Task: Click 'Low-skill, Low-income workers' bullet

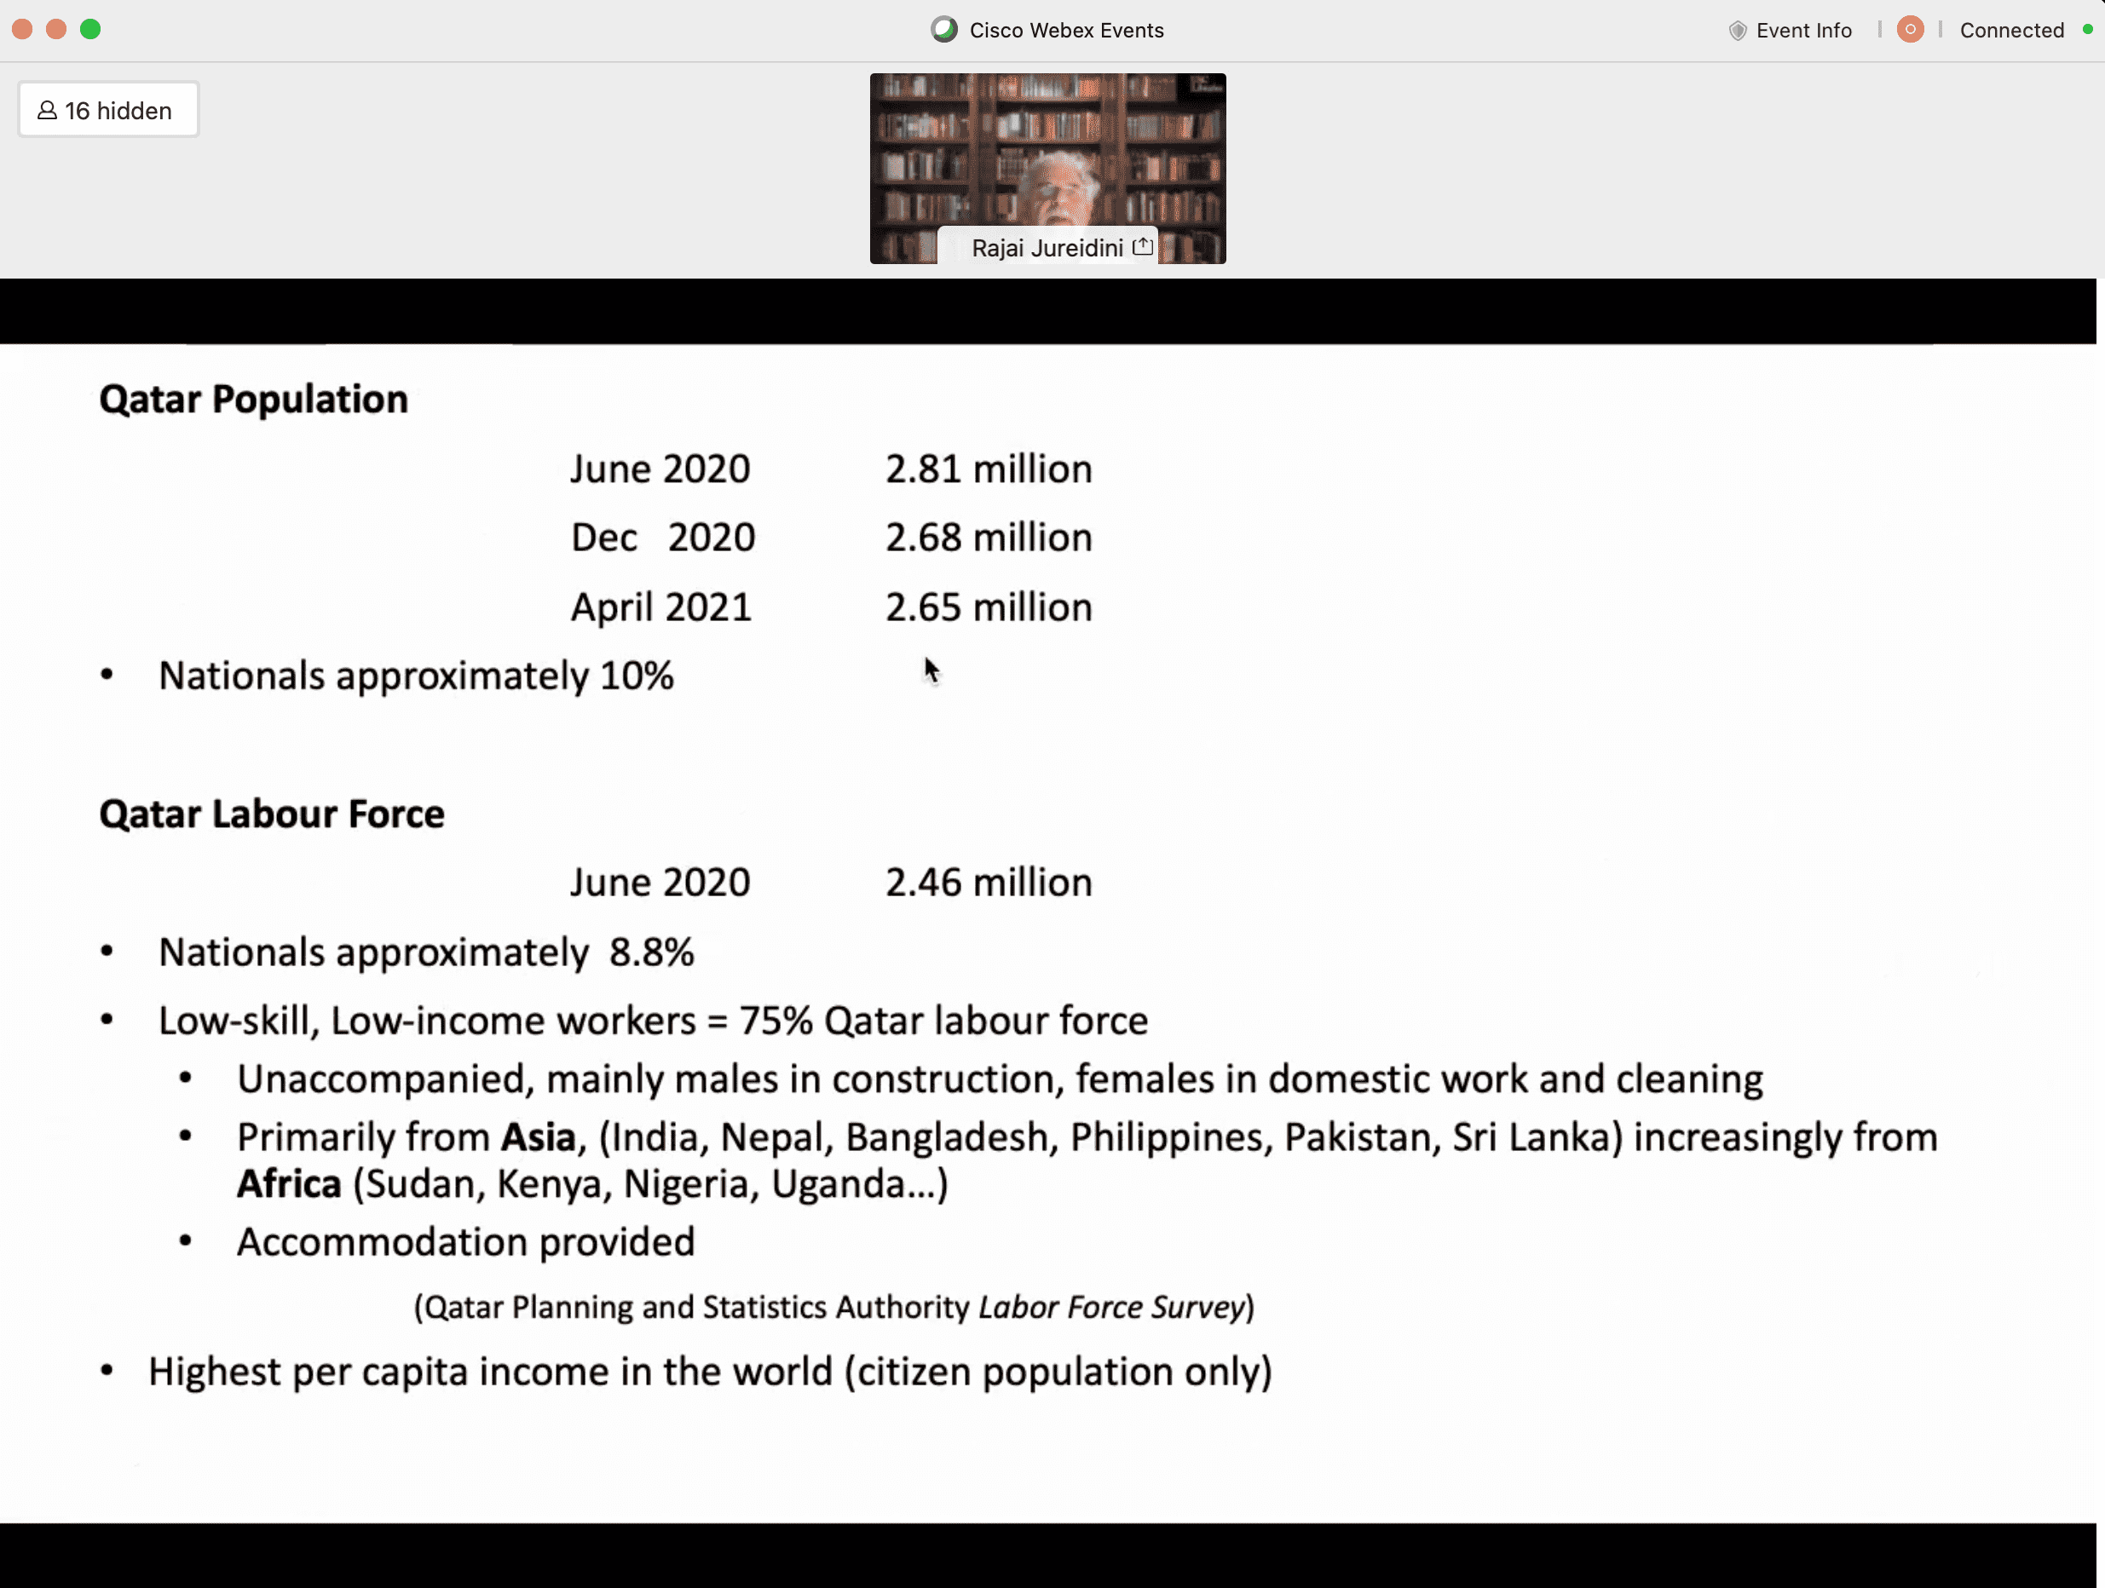Action: click(653, 1021)
